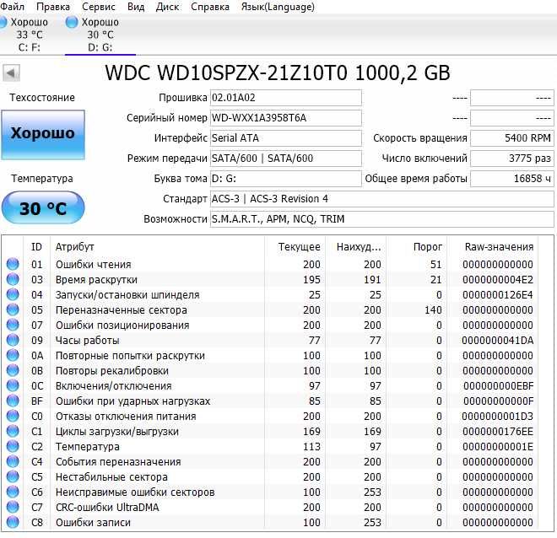Image resolution: width=557 pixels, height=538 pixels.
Task: Click the status orb for C7 CRC-ошибки UltraDMA
Action: click(x=13, y=507)
